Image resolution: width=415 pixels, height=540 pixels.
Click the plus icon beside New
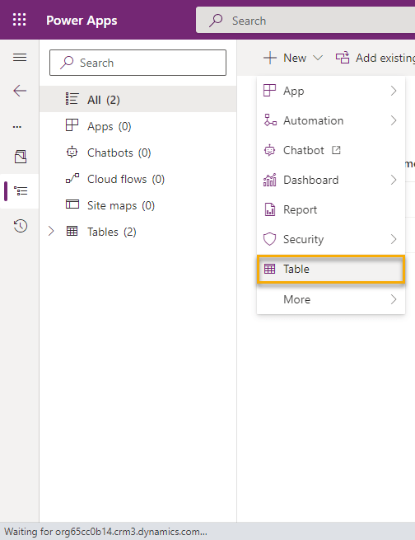click(x=270, y=58)
